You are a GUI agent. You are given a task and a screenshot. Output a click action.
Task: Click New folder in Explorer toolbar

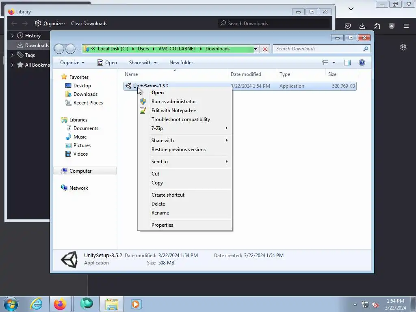(x=181, y=63)
